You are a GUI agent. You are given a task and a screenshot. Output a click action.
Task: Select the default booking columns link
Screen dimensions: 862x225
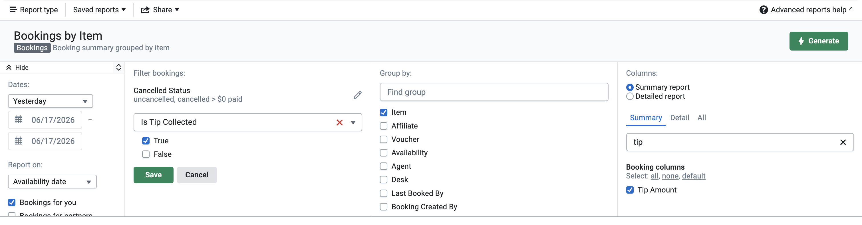click(693, 176)
